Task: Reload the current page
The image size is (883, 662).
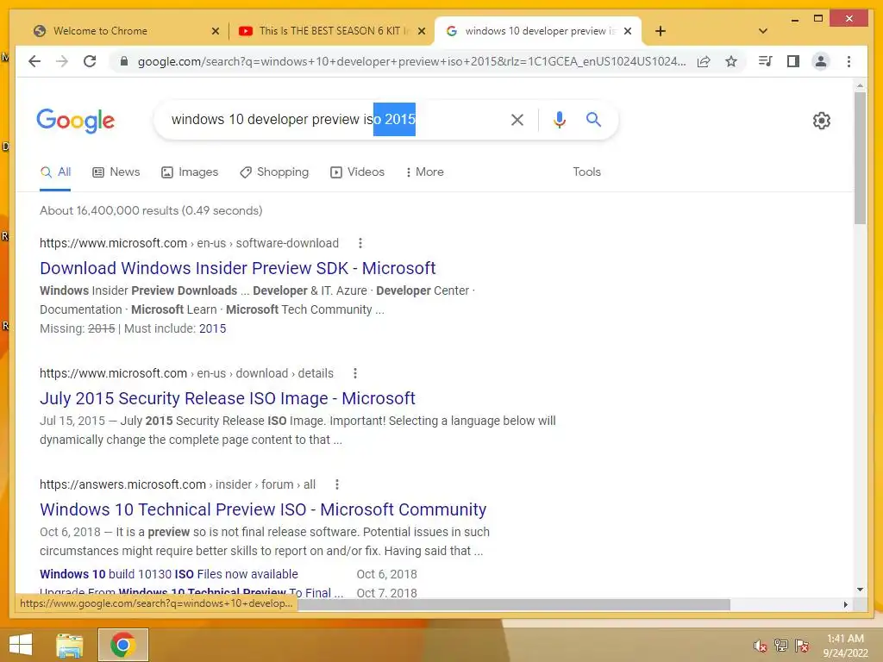Action: click(90, 61)
